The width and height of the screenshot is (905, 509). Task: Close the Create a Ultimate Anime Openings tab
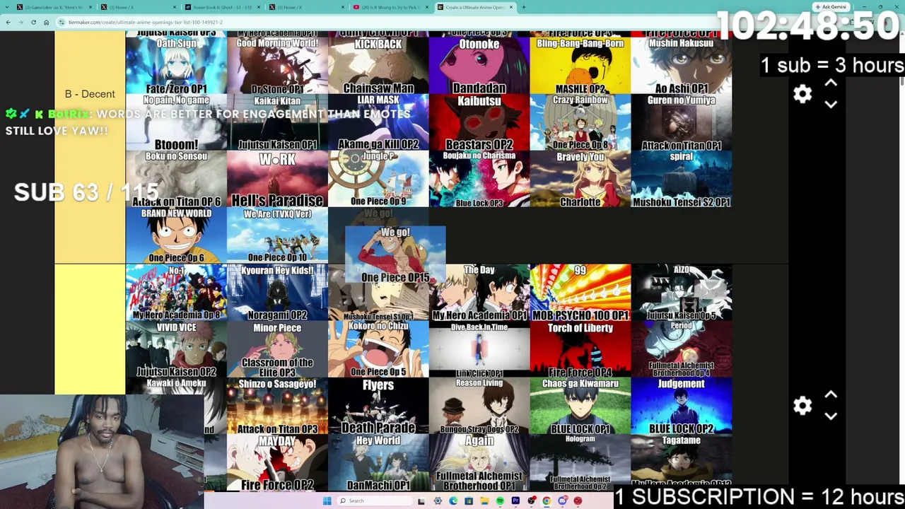coord(511,7)
